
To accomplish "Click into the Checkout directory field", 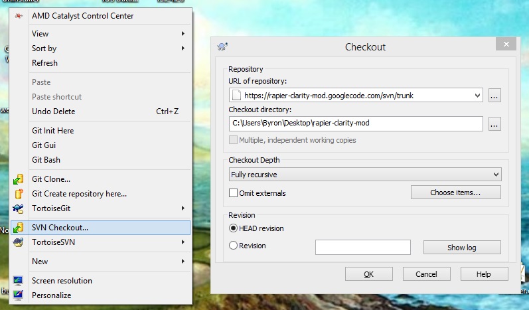I will [356, 123].
